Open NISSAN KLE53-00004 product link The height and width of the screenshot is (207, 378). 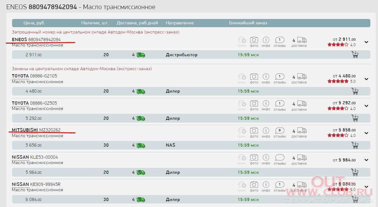pyautogui.click(x=35, y=157)
